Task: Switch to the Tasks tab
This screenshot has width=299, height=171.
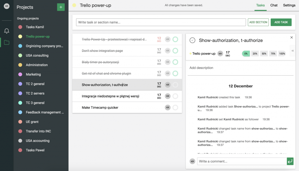Action: [x=260, y=5]
